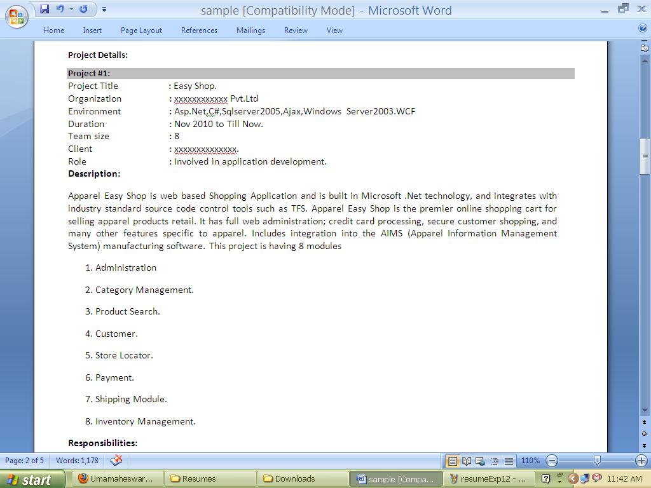Click the Zoom In plus button
The width and height of the screenshot is (651, 488).
click(x=641, y=461)
